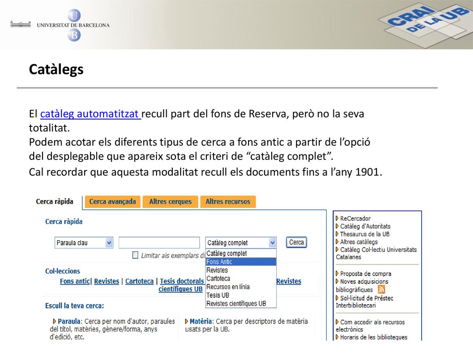Image resolution: width=473 pixels, height=354 pixels.
Task: Click the 'Cerca' search button
Action: (x=297, y=242)
